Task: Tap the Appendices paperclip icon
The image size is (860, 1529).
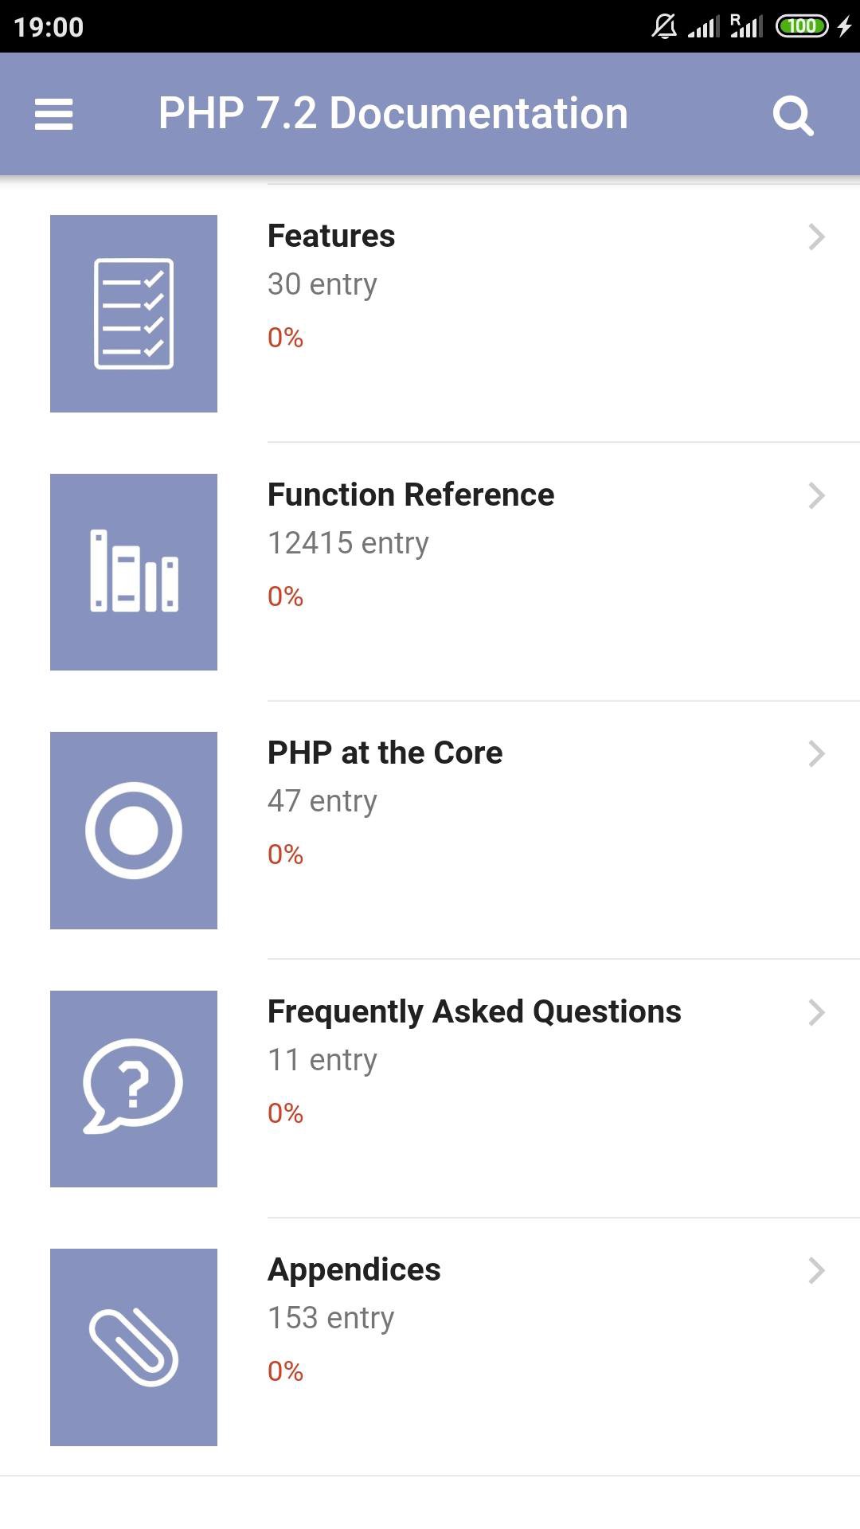Action: point(134,1347)
